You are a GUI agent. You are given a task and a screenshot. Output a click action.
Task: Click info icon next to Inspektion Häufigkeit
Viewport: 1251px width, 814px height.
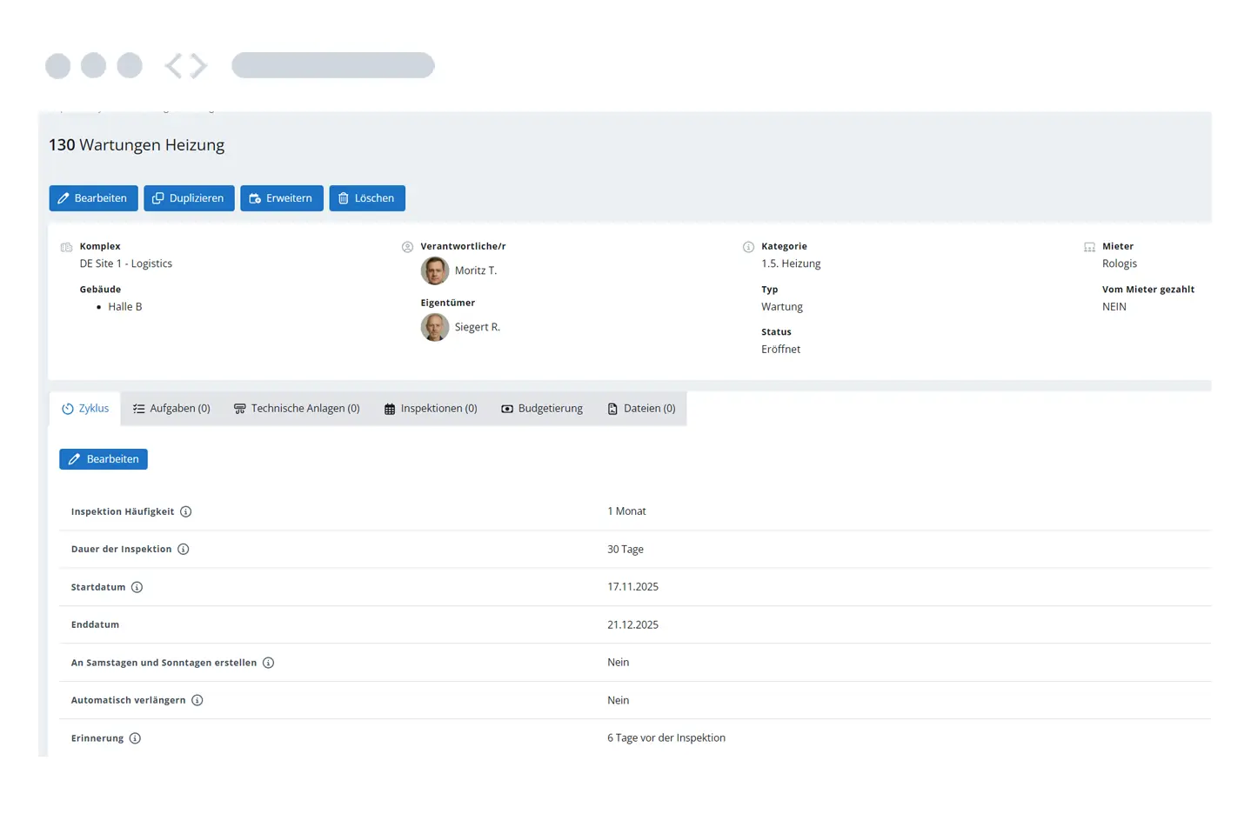pos(185,511)
